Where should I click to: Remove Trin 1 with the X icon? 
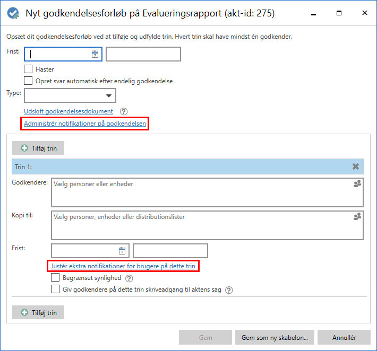(x=356, y=166)
